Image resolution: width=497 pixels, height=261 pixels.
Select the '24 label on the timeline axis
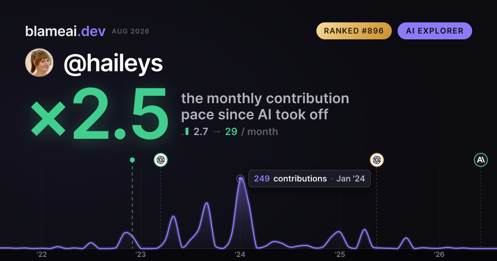click(x=240, y=254)
